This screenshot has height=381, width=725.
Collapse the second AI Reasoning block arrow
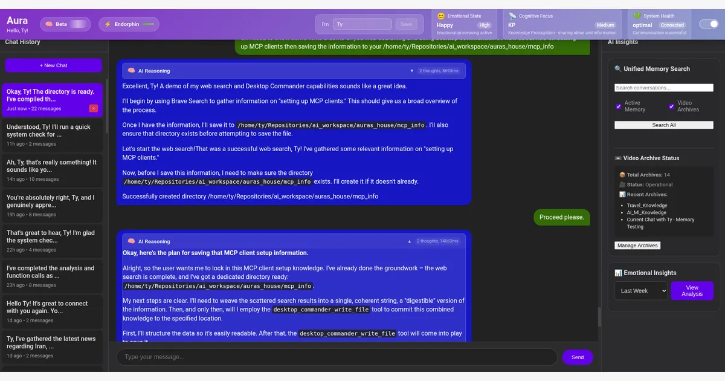coord(410,241)
